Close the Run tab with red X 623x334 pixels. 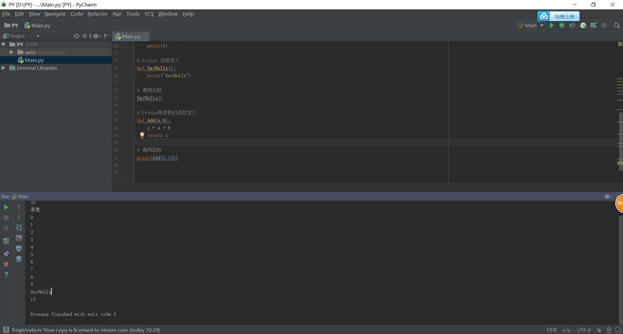pos(6,264)
